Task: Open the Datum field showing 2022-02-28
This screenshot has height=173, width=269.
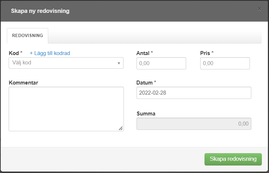Action: pos(194,93)
